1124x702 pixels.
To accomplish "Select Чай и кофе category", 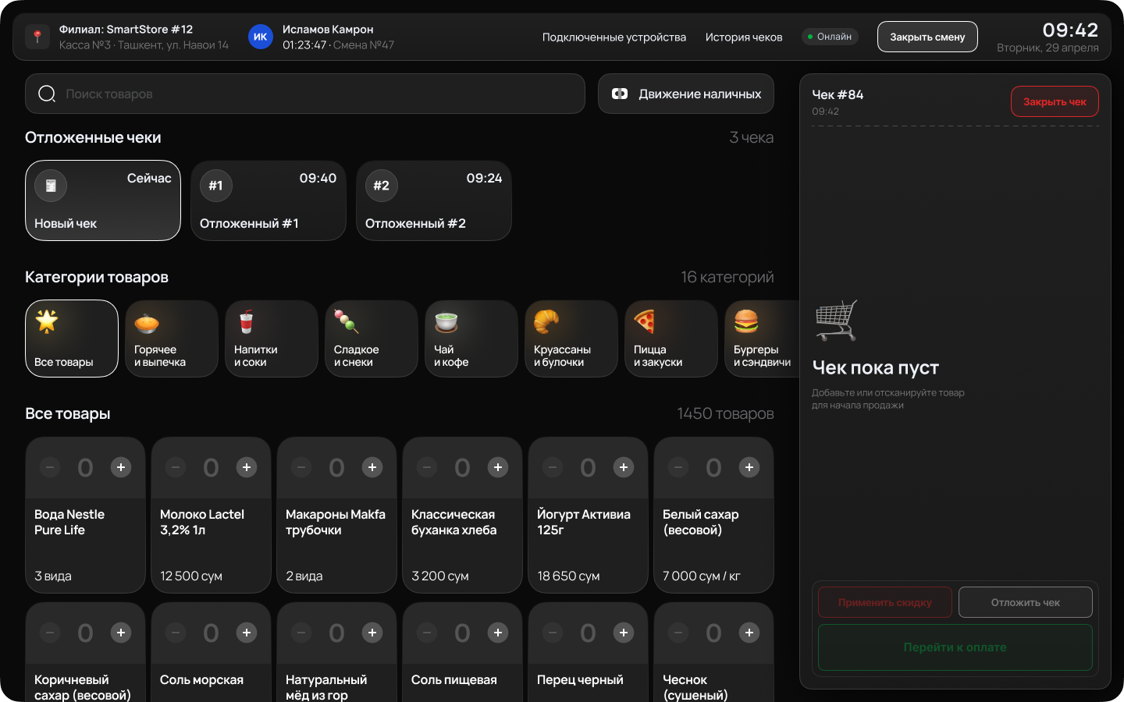I will (471, 339).
